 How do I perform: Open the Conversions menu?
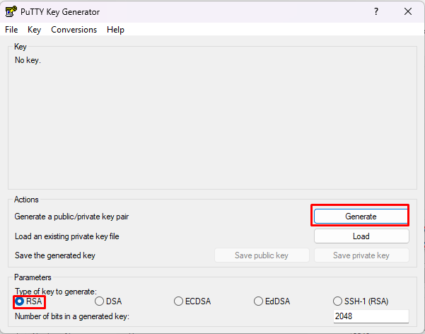click(x=74, y=30)
